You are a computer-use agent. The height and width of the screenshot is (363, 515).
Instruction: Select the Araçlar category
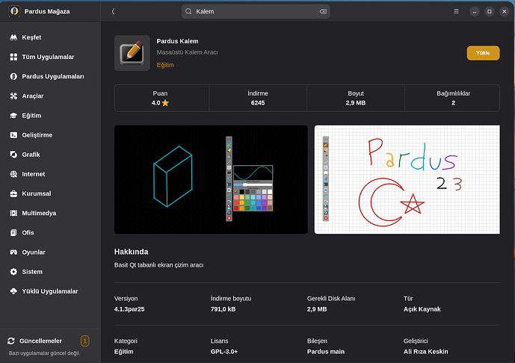(33, 96)
